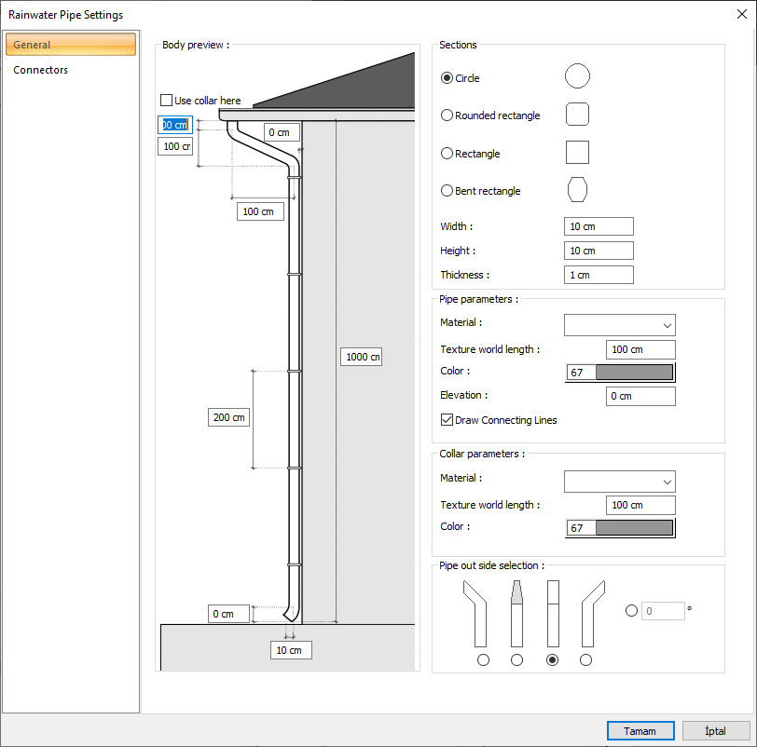
Task: Click the straight pipe outlet icon
Action: [552, 613]
